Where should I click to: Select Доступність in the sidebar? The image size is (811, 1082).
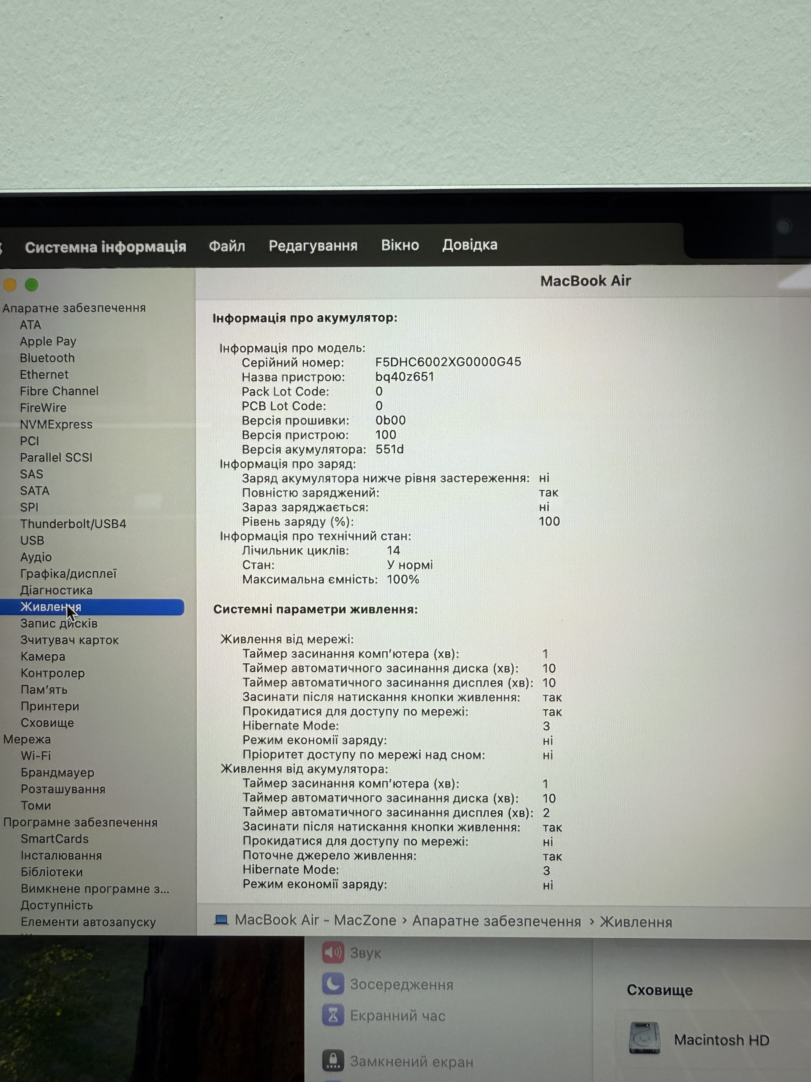point(57,906)
